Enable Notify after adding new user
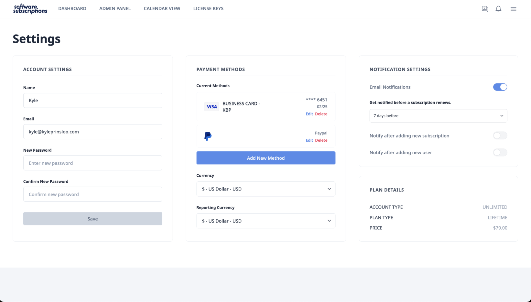531x302 pixels. (500, 152)
